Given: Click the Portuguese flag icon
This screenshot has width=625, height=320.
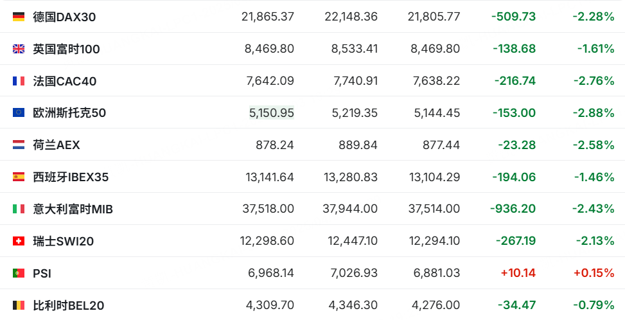Looking at the screenshot, I should click(19, 273).
